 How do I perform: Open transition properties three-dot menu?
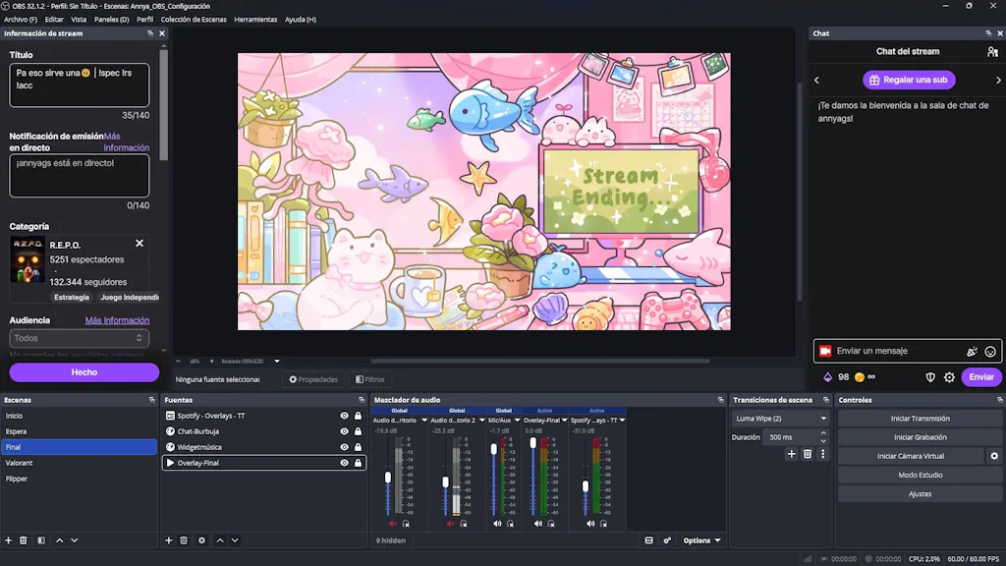[822, 454]
